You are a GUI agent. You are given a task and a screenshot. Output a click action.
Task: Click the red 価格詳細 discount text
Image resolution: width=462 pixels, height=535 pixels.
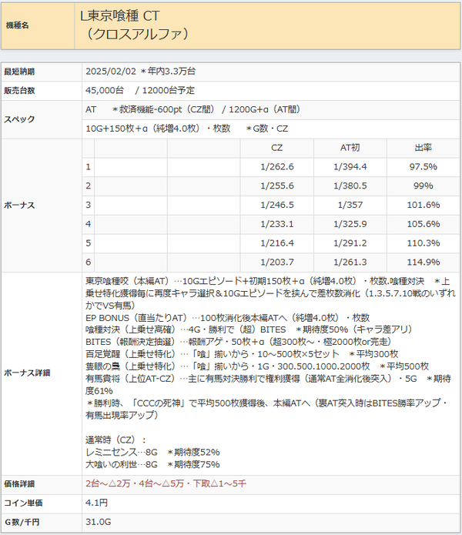tap(166, 484)
